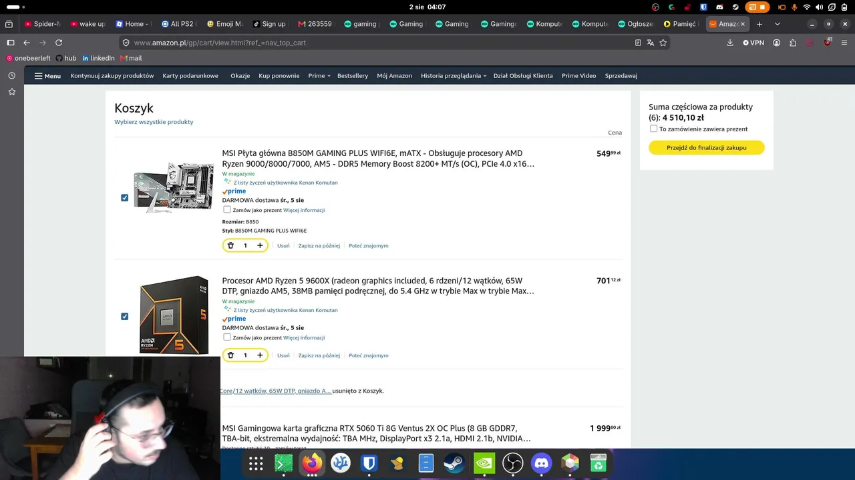Increase MSI motherboard quantity with plus
855x480 pixels.
point(260,245)
